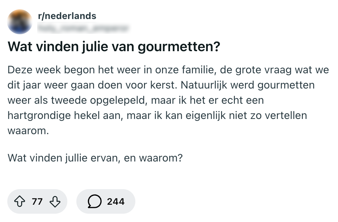The height and width of the screenshot is (222, 338).
Task: Click "waarom." ending the first paragraph
Action: [x=28, y=131]
